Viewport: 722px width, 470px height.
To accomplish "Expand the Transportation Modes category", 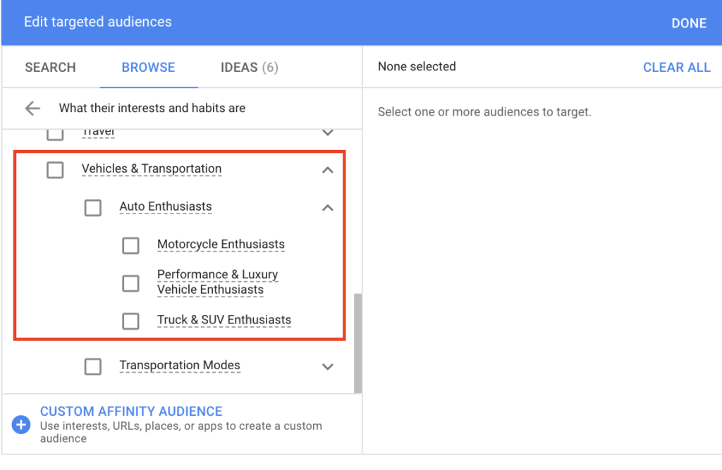I will 327,367.
